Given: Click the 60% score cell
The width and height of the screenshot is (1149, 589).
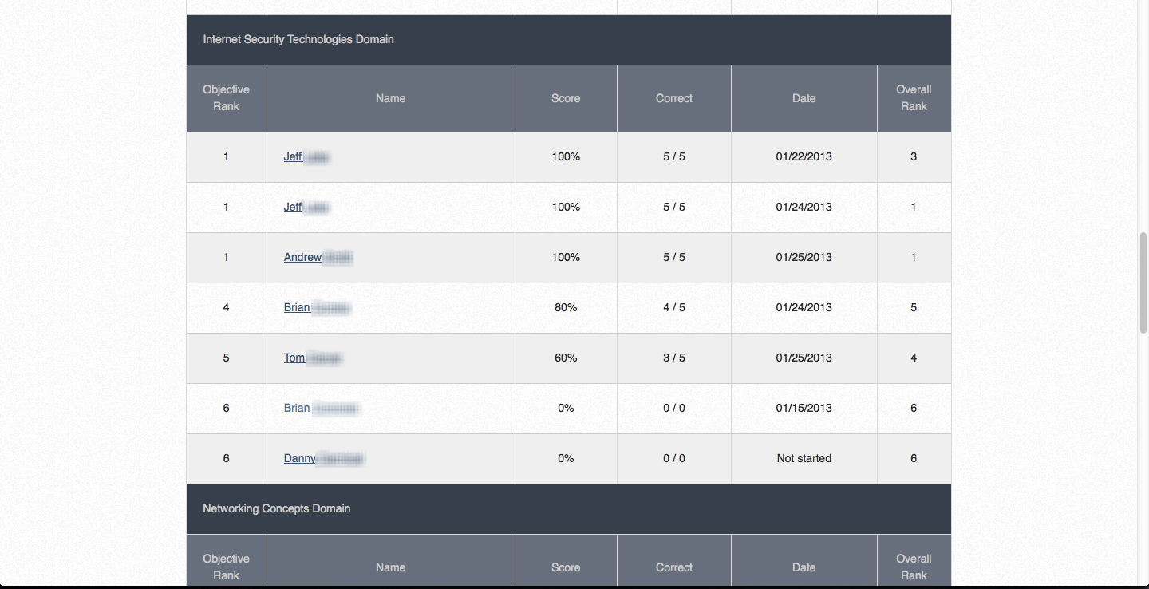Looking at the screenshot, I should [x=566, y=358].
